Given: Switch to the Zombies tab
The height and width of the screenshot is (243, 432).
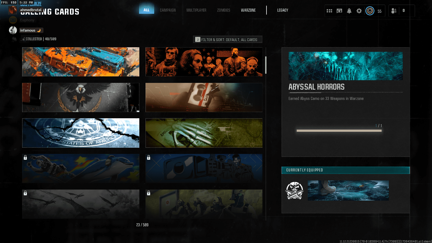Looking at the screenshot, I should pos(224,10).
